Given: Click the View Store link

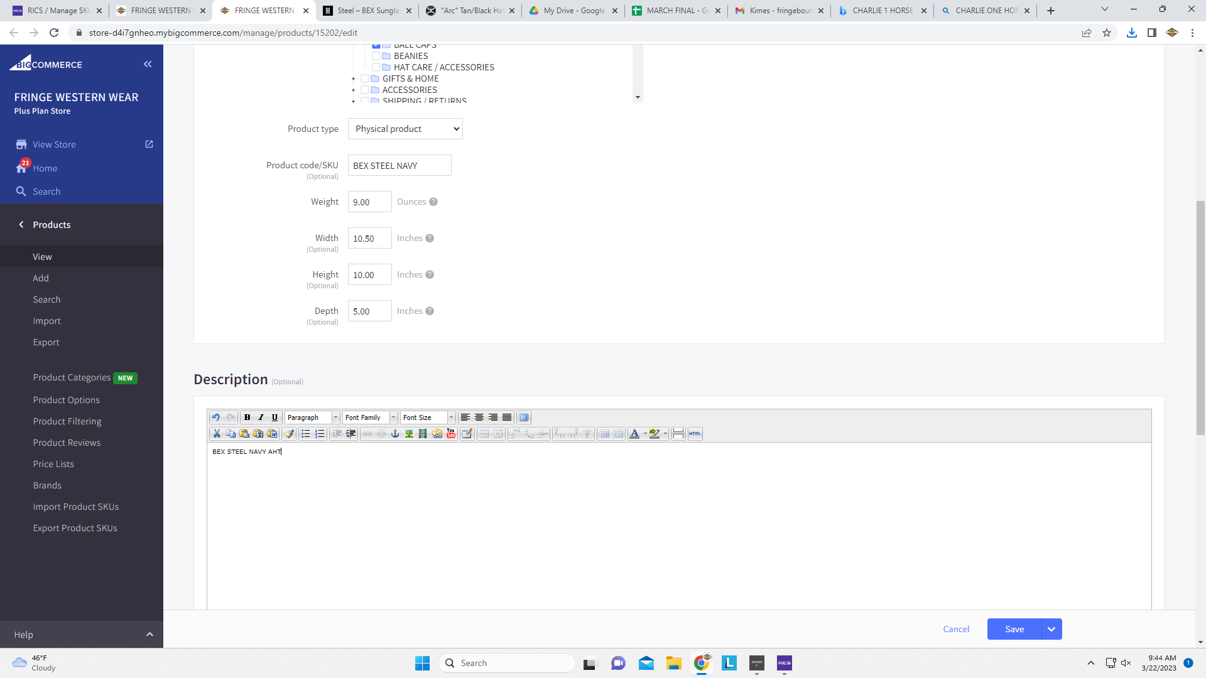Looking at the screenshot, I should [x=54, y=144].
